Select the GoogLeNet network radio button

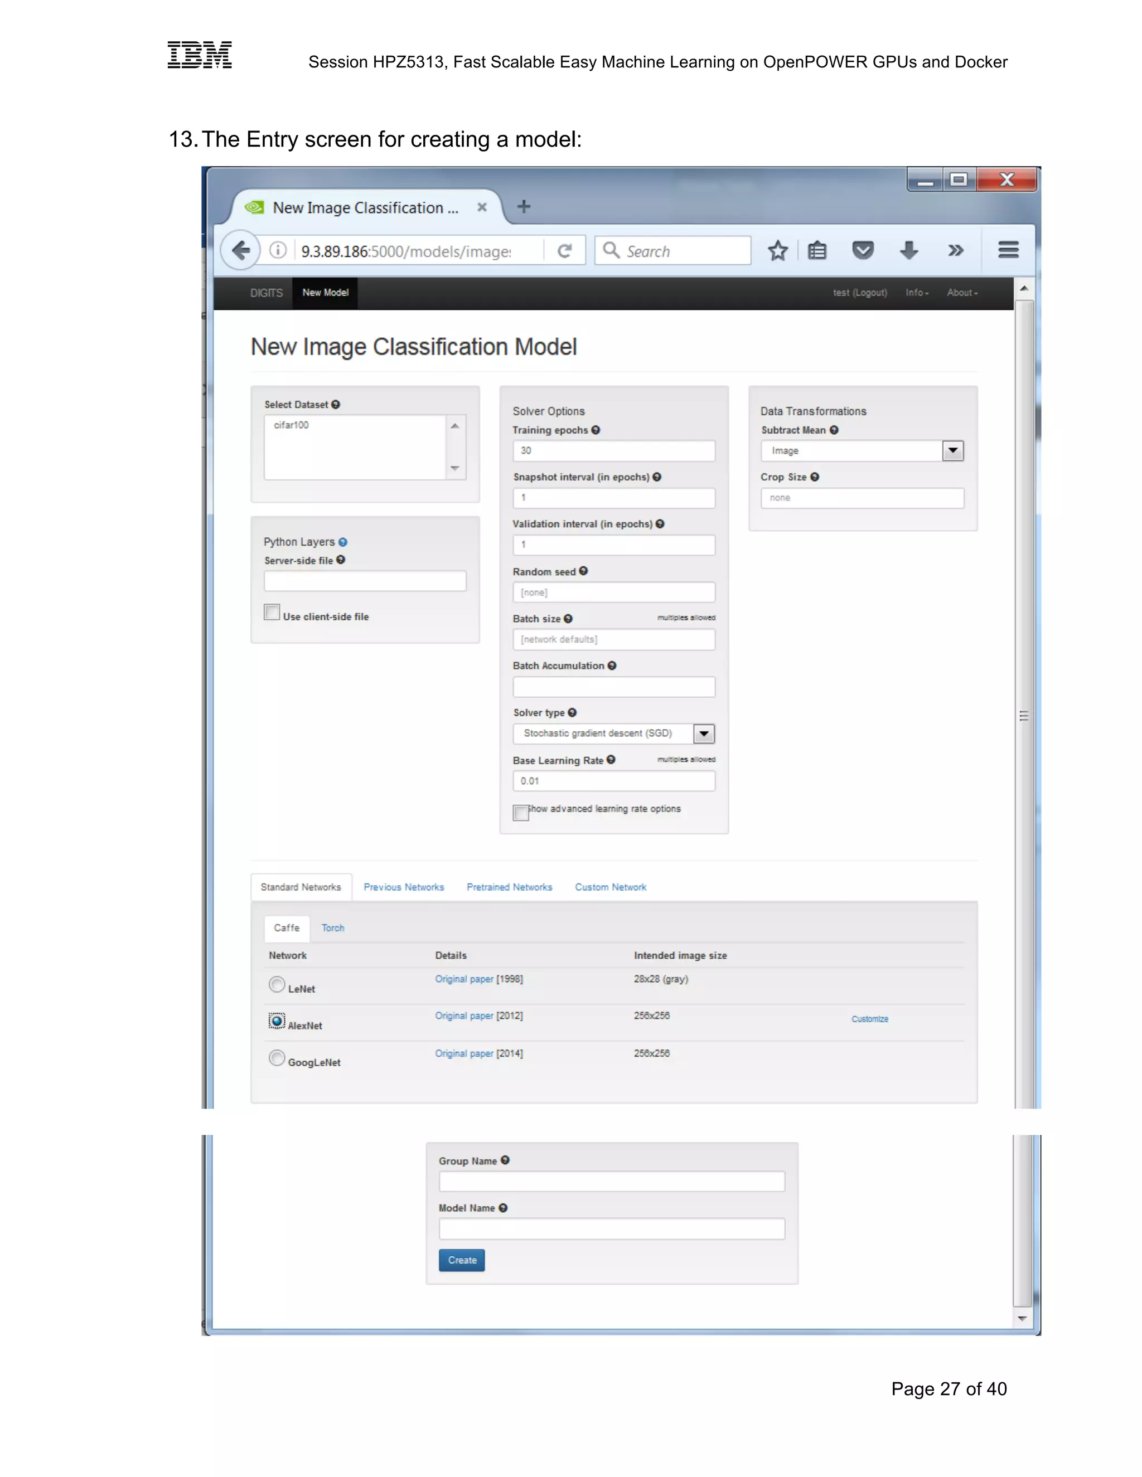click(x=277, y=1057)
